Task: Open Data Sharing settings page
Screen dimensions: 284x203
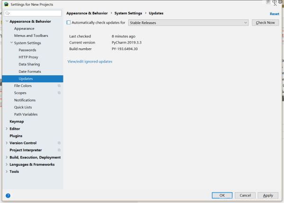Action: coord(29,64)
